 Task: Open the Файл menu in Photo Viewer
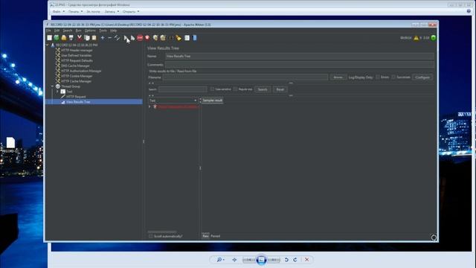(58, 11)
